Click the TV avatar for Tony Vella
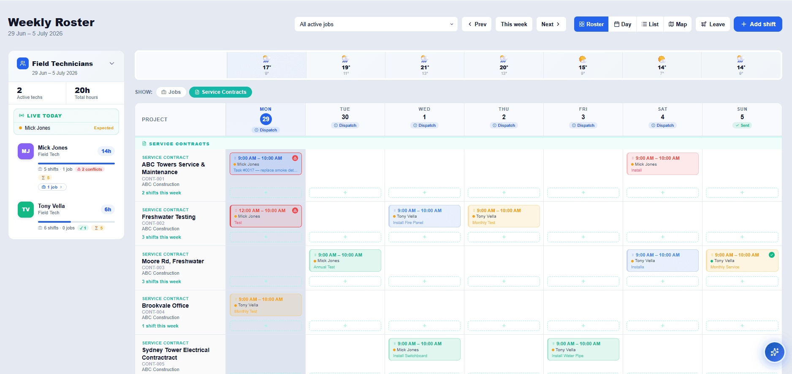Image resolution: width=792 pixels, height=374 pixels. pos(26,210)
